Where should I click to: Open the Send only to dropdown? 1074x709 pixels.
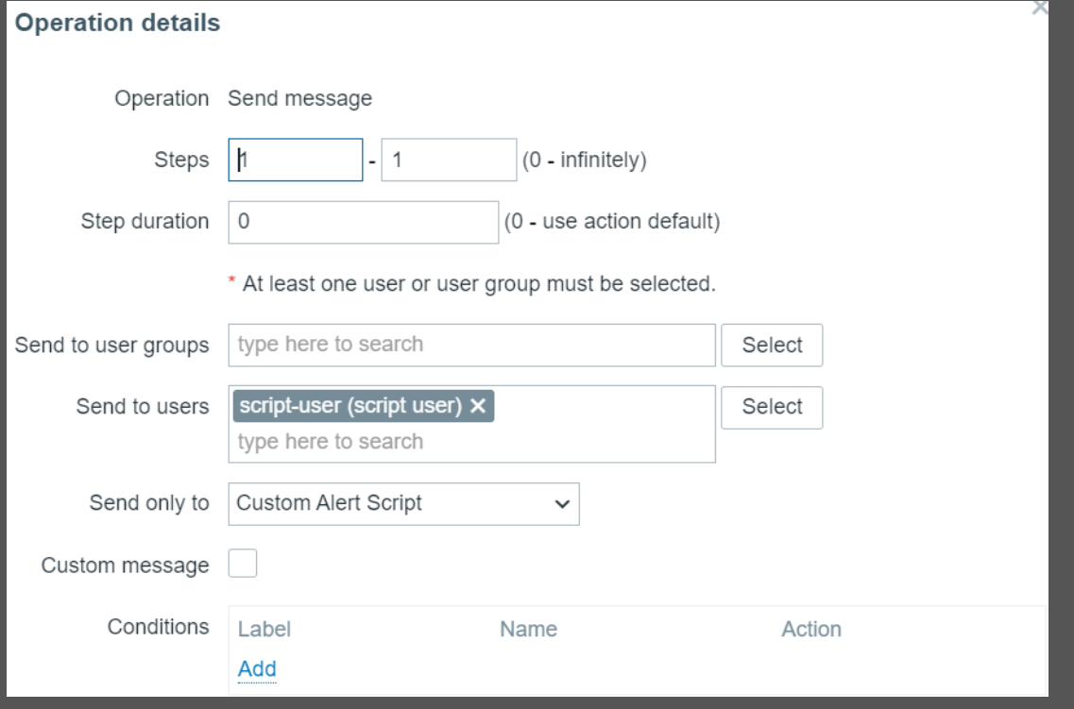pyautogui.click(x=403, y=504)
